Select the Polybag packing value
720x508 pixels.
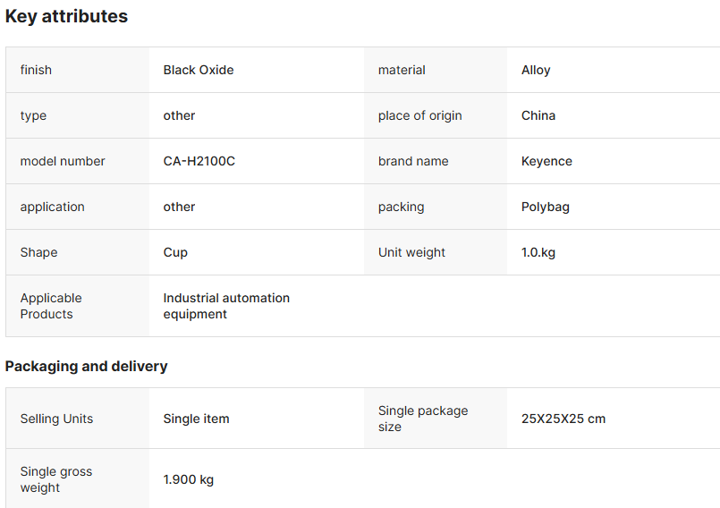546,207
